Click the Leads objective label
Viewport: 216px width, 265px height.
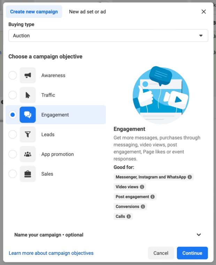click(x=48, y=135)
